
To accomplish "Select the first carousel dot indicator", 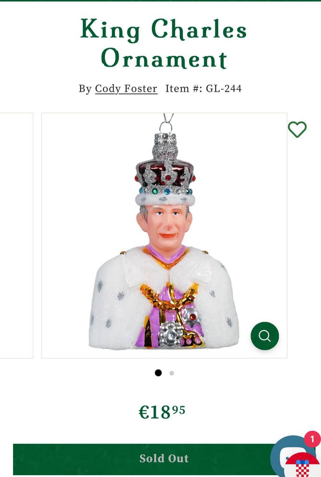I will 158,373.
